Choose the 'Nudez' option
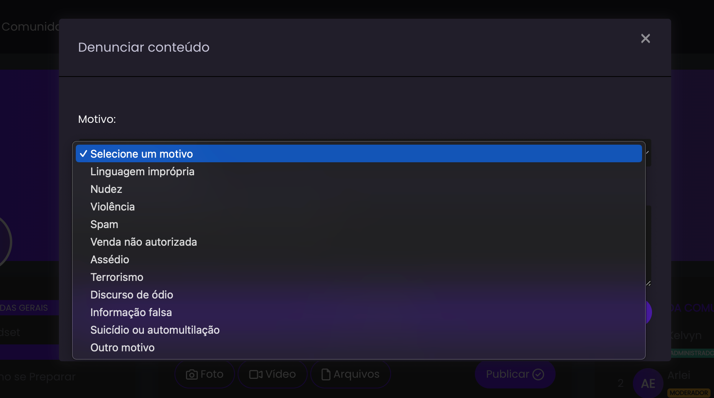Viewport: 714px width, 398px height. click(106, 189)
